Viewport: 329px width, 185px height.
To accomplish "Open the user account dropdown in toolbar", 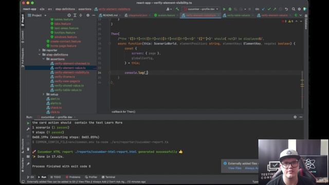I will tap(169, 9).
